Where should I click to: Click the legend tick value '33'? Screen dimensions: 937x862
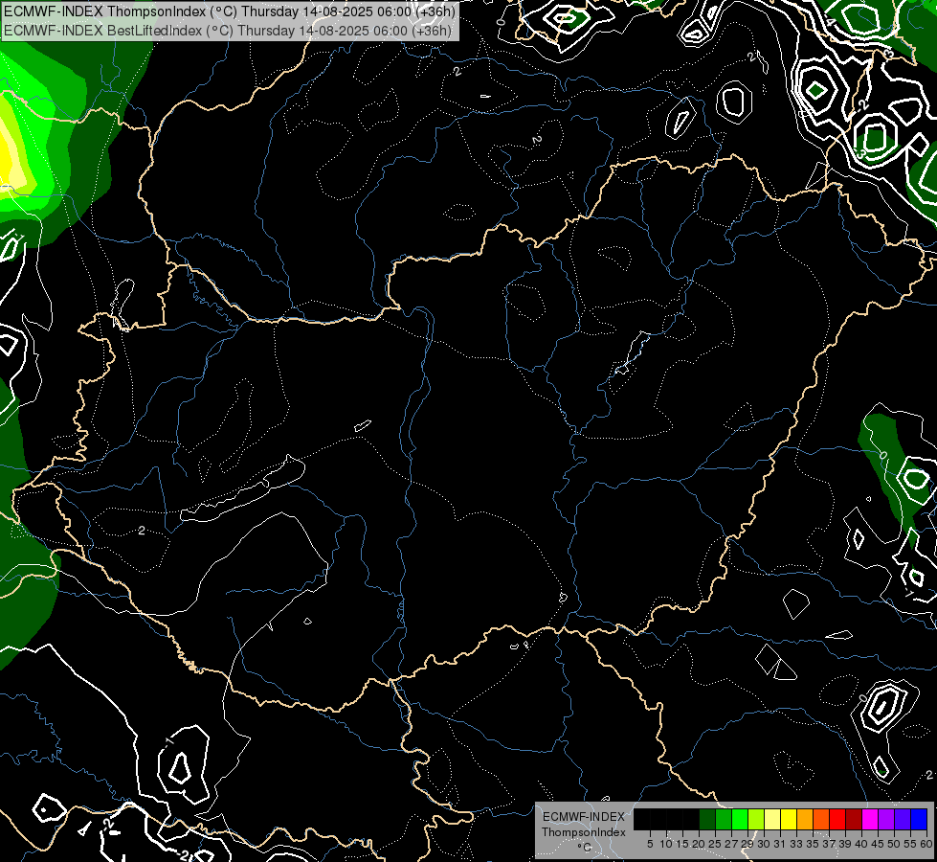point(796,844)
